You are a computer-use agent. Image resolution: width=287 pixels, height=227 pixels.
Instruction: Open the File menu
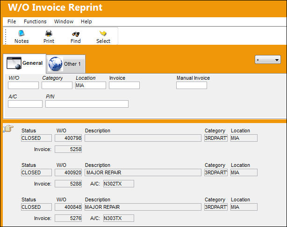coord(12,21)
